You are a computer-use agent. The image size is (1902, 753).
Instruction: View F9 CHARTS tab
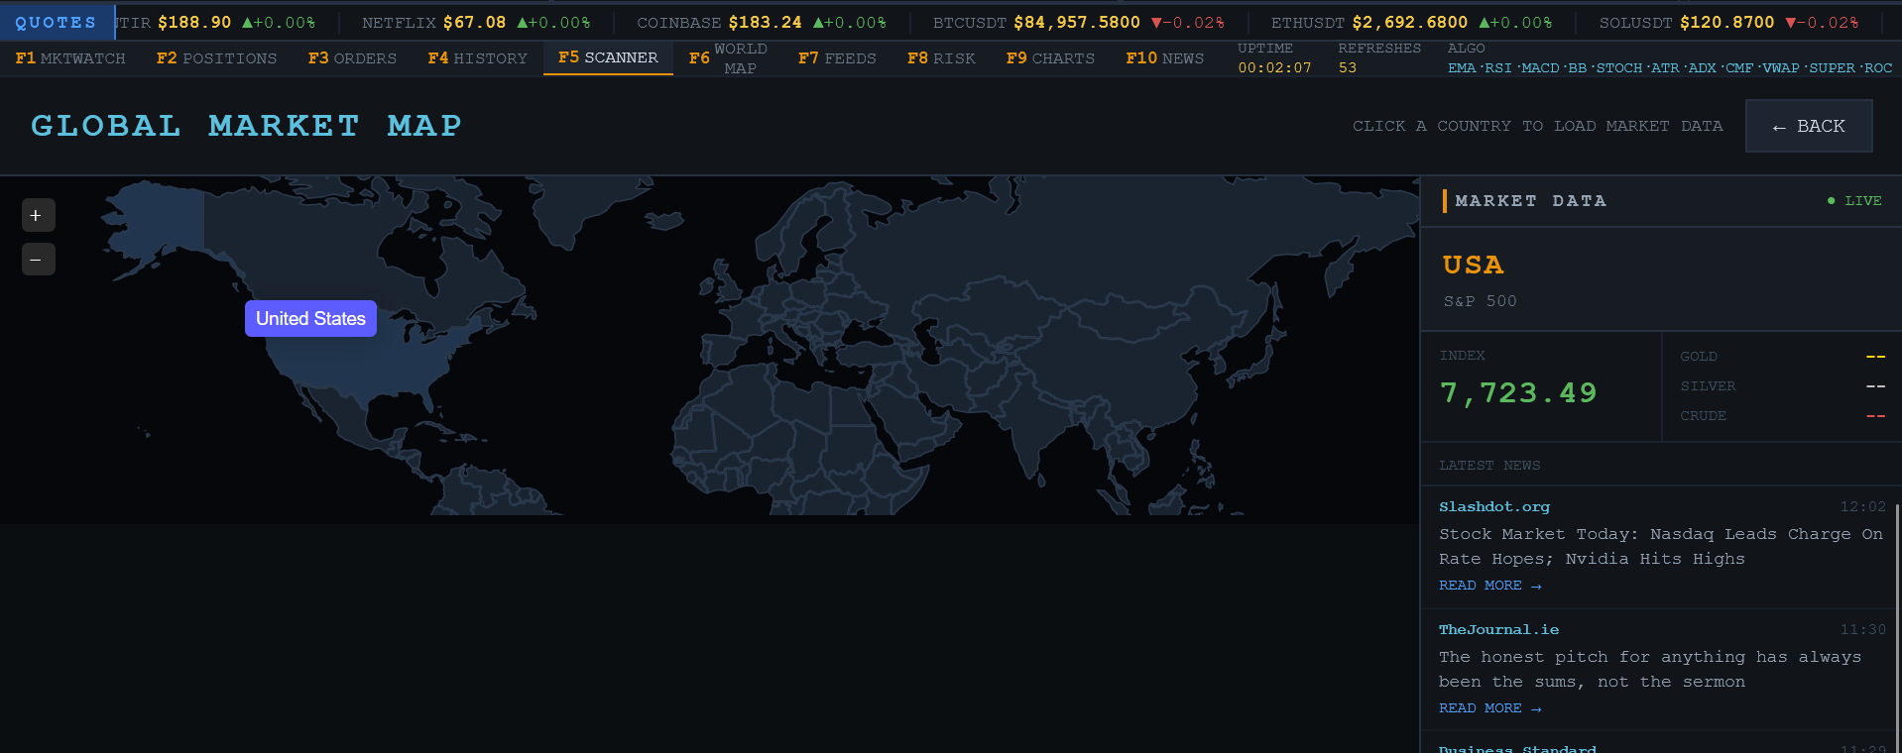(1050, 58)
